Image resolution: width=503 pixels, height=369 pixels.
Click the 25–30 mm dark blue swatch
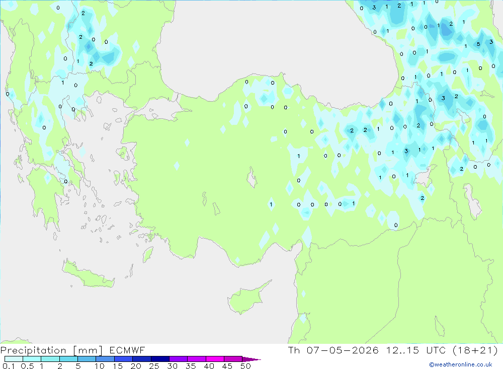pyautogui.click(x=160, y=359)
